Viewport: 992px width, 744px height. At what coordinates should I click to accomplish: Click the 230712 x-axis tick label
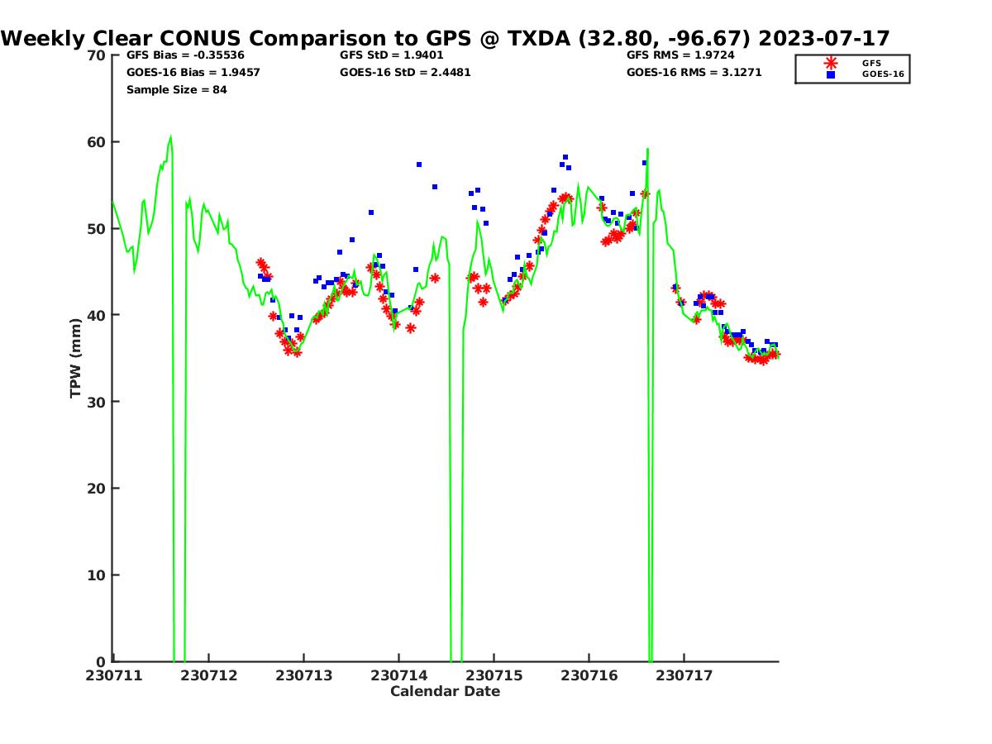click(210, 675)
